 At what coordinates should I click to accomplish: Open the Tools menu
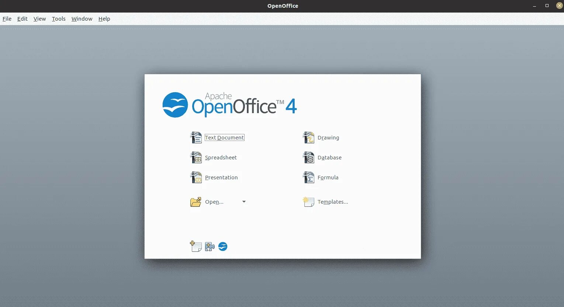pyautogui.click(x=59, y=19)
